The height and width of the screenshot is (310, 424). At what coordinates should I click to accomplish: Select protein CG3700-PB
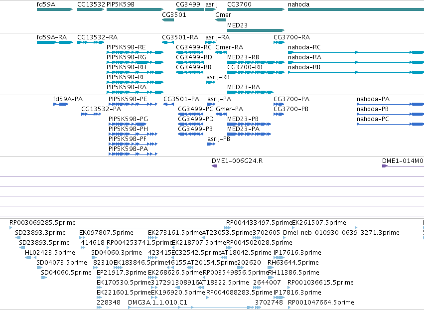(x=291, y=109)
